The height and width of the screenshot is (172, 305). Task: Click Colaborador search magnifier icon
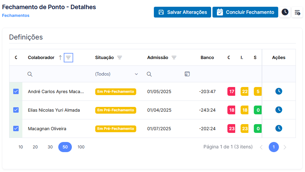[30, 74]
